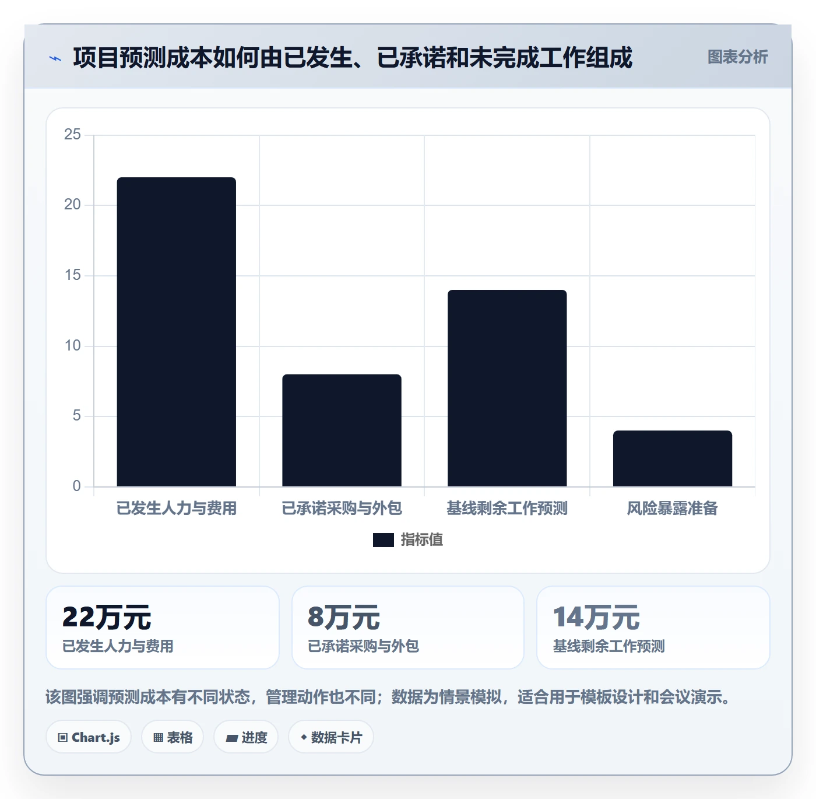Viewport: 816px width, 799px height.
Task: Click the 表格 tag chip
Action: coord(173,737)
